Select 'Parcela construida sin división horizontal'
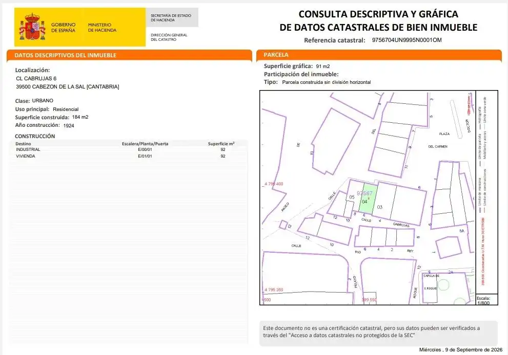 [x=326, y=82]
